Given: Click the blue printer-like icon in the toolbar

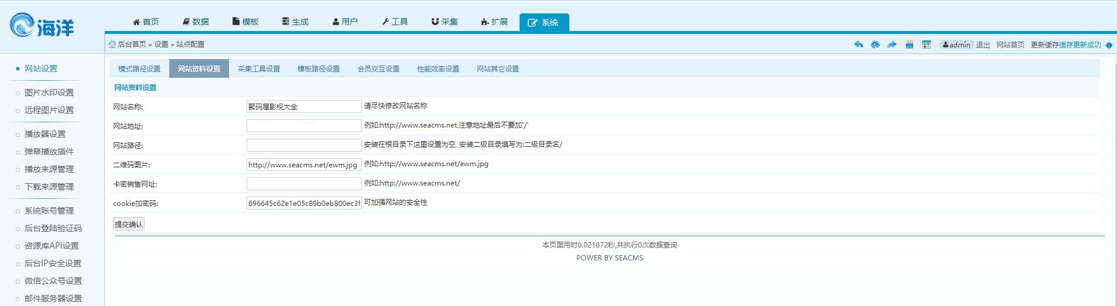Looking at the screenshot, I should tap(910, 44).
